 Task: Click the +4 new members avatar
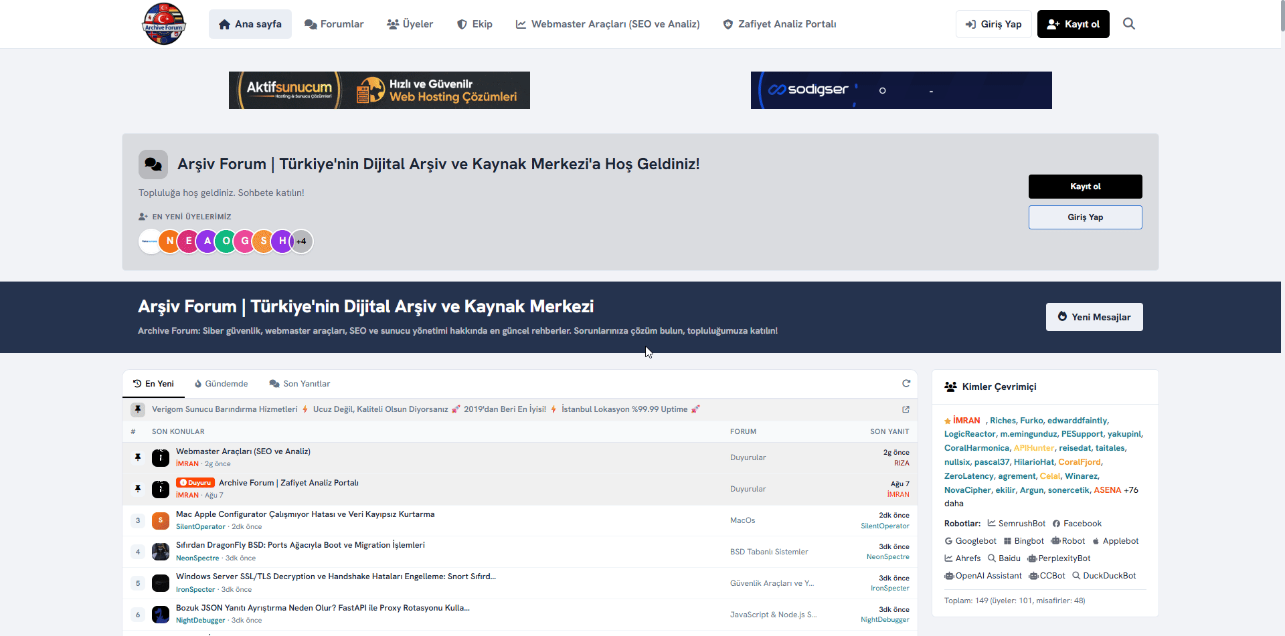click(x=302, y=241)
